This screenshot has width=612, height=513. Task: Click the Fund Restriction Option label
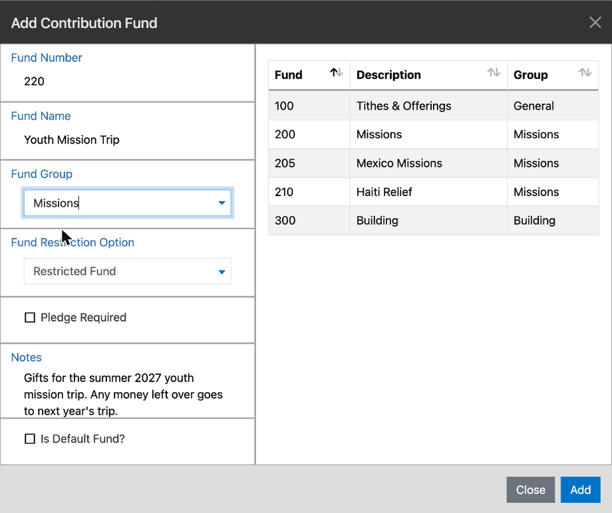(x=73, y=243)
